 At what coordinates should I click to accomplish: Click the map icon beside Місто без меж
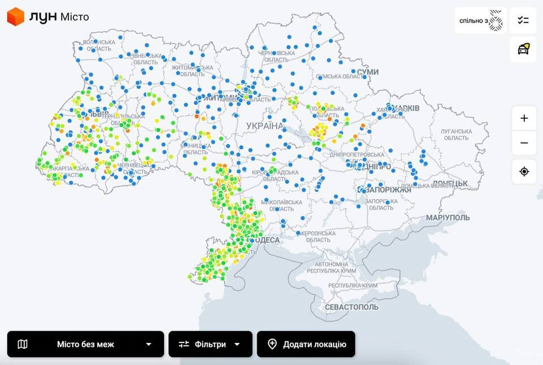[x=23, y=344]
